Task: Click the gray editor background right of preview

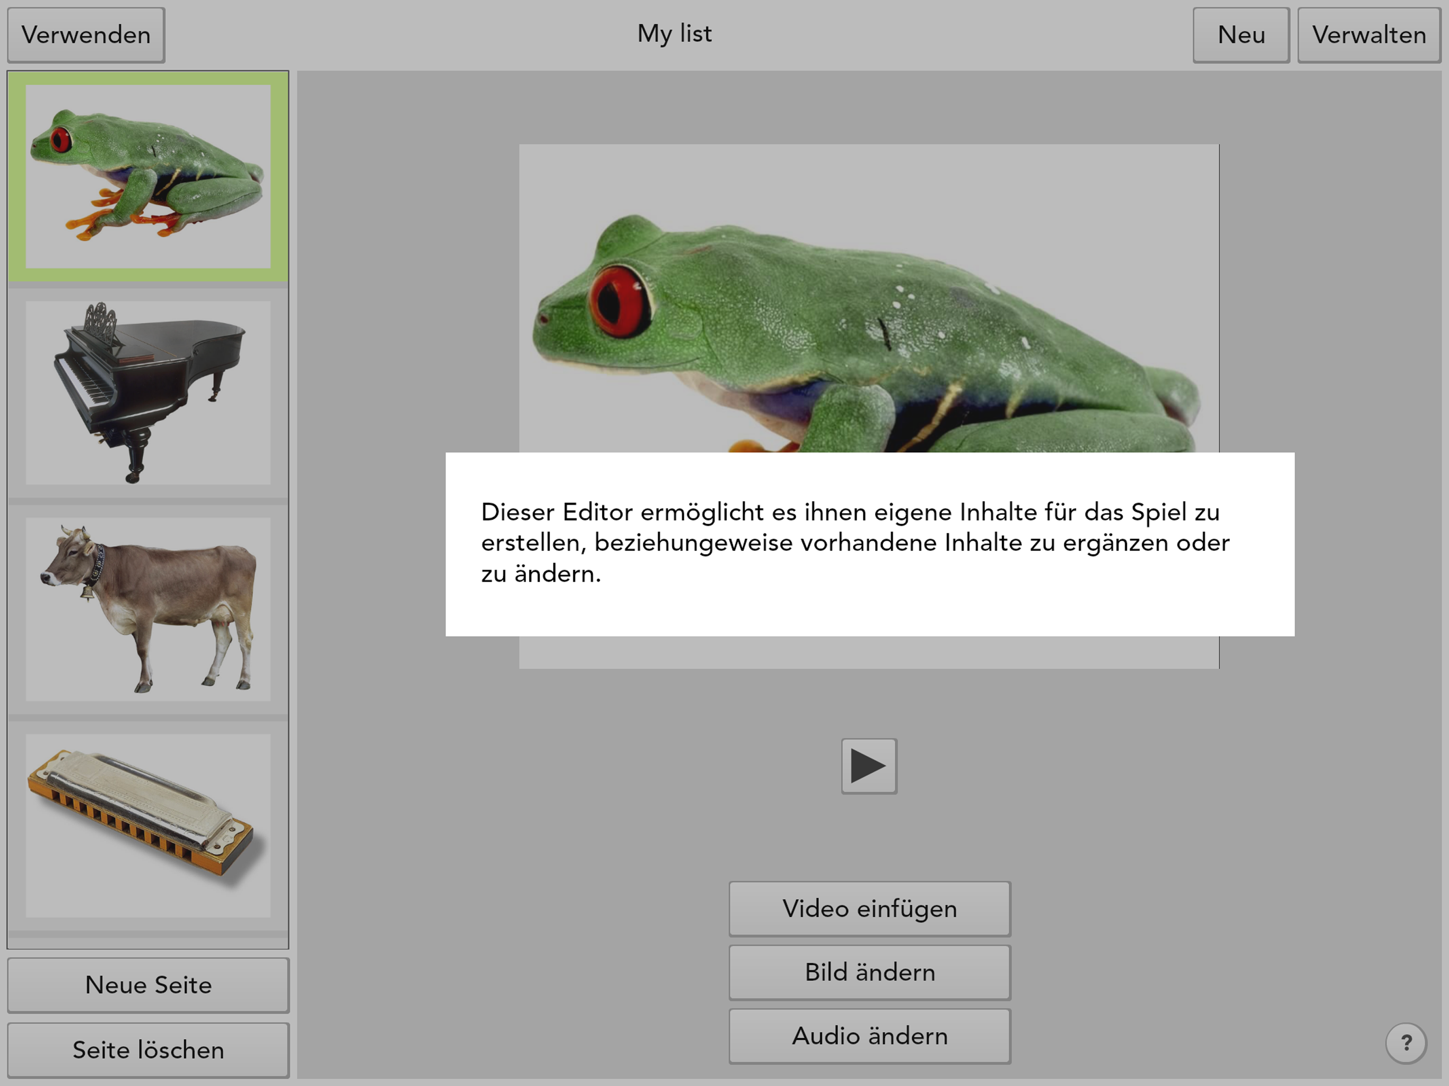Action: 1330,393
